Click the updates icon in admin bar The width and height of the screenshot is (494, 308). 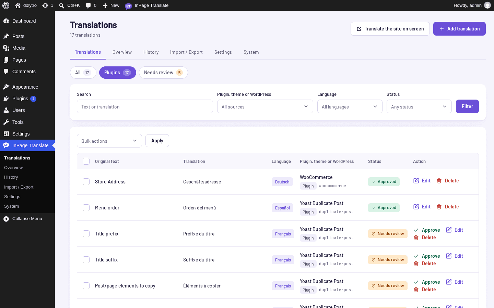point(45,5)
